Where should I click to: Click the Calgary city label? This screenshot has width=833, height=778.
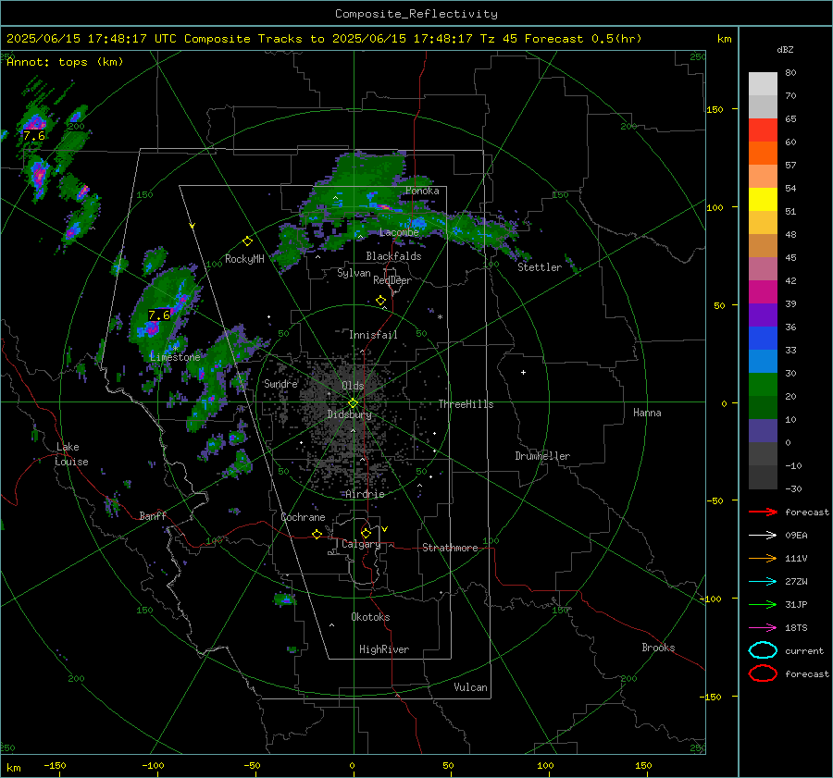click(x=361, y=544)
